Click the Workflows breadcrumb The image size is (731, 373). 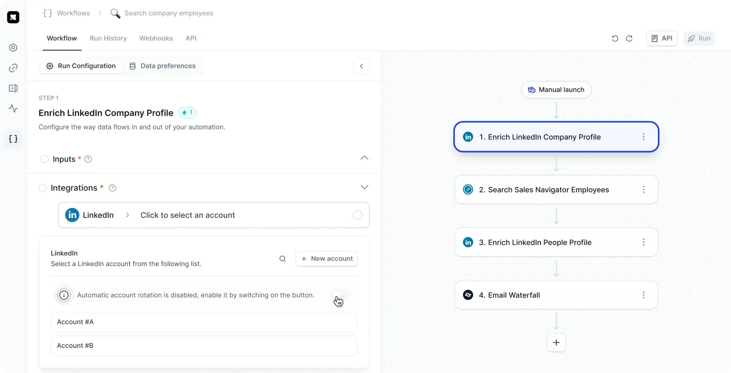click(73, 13)
